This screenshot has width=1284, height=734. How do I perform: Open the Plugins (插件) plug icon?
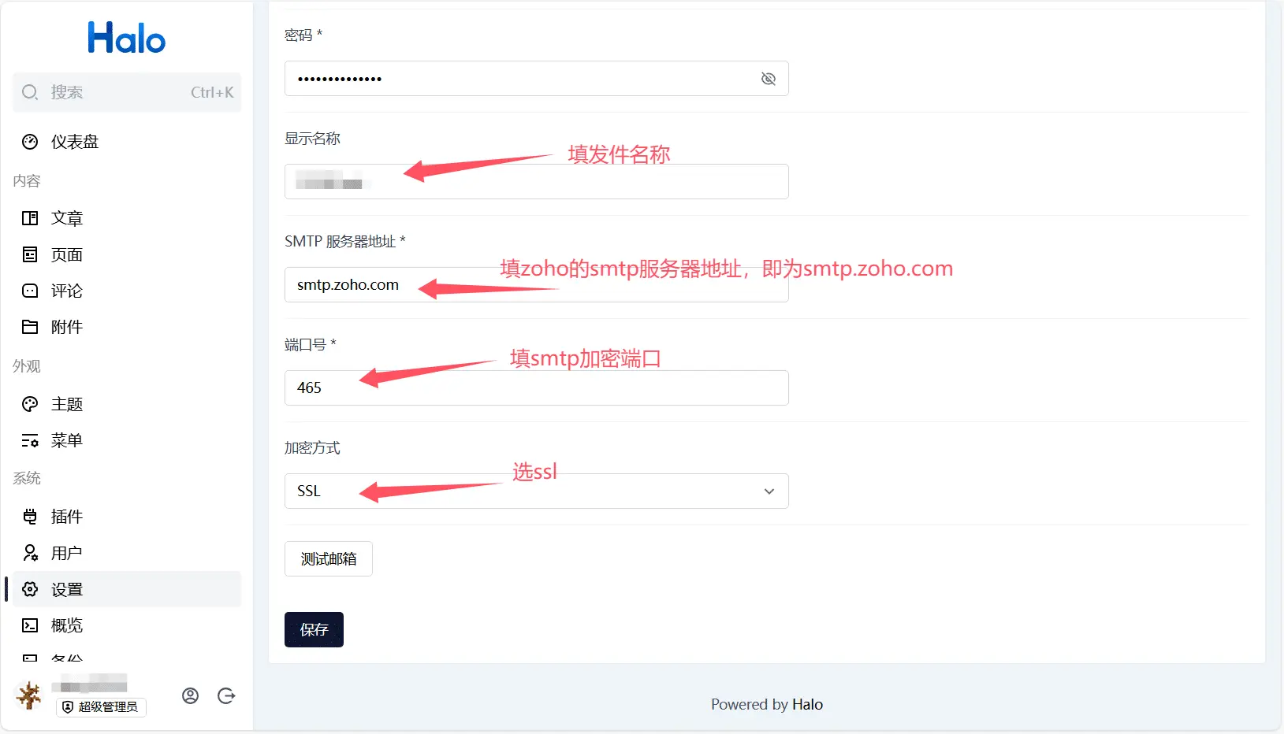coord(30,517)
